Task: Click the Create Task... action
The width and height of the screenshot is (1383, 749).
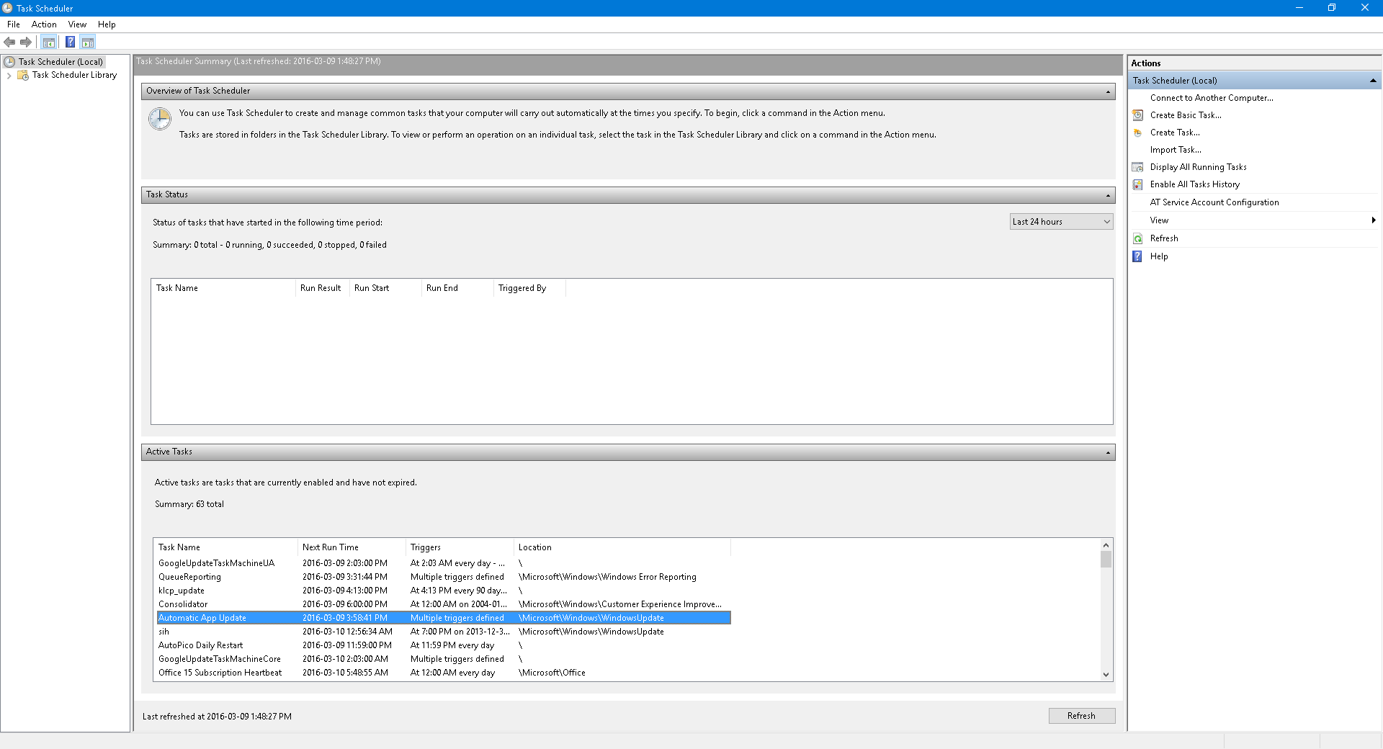Action: click(1175, 133)
